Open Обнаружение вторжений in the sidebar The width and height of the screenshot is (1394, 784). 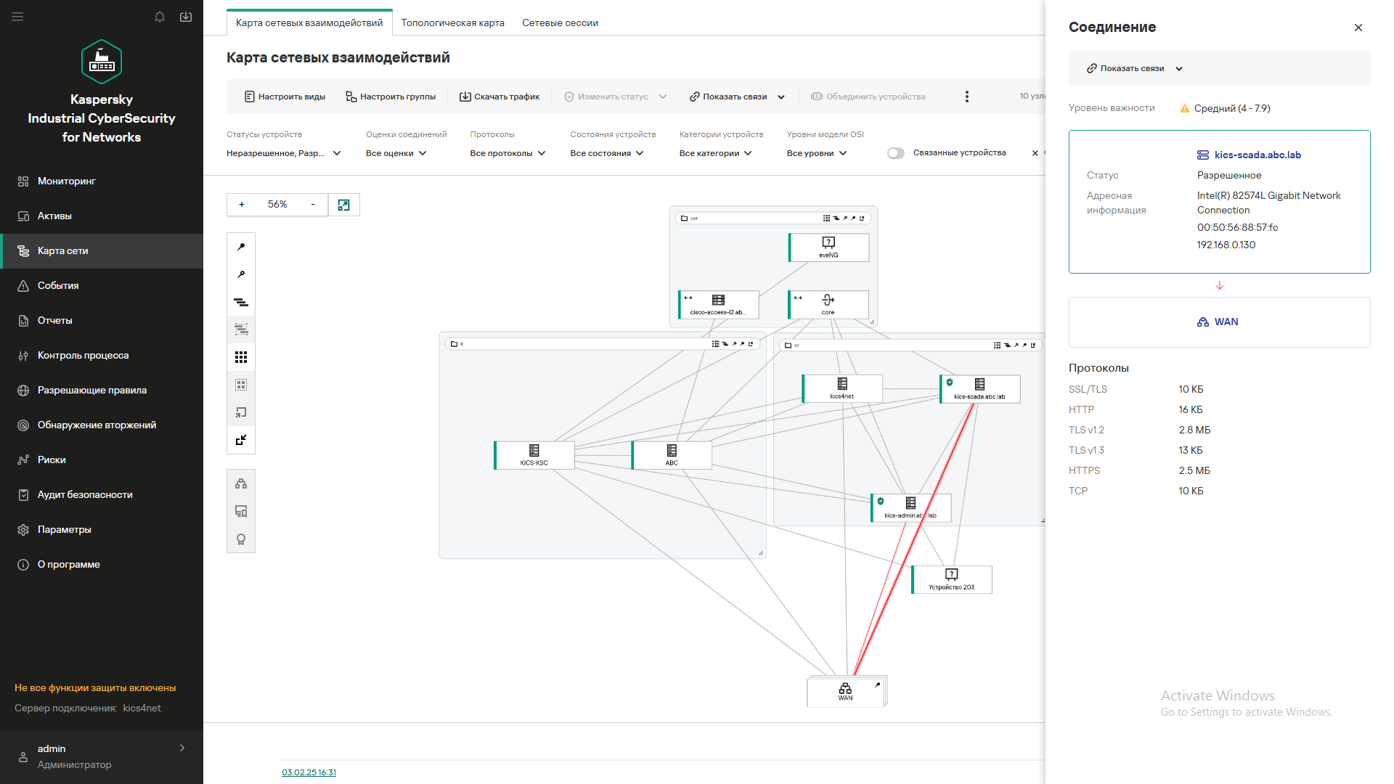102,425
